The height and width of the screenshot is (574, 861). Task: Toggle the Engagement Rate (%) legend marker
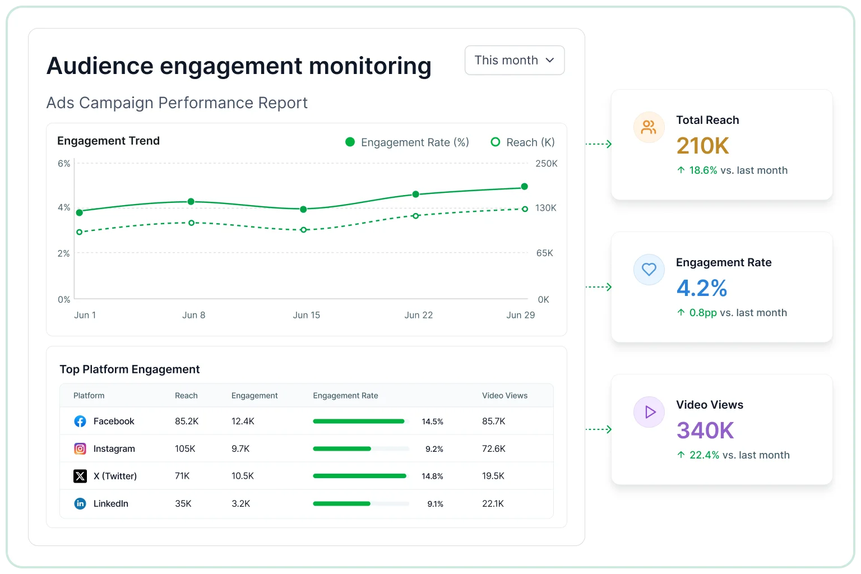(350, 142)
